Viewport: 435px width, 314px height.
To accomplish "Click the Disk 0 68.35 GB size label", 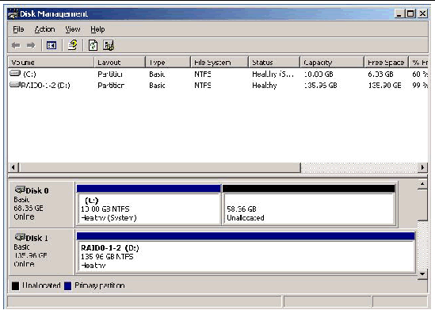I will coord(29,208).
